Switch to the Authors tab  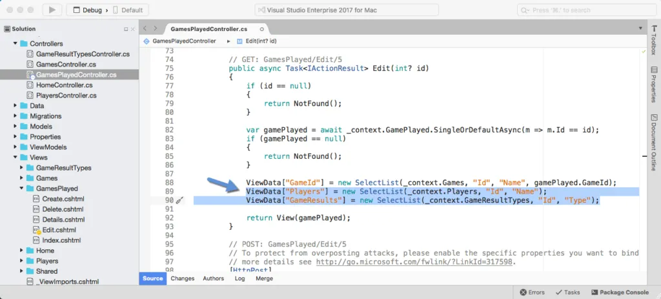(x=213, y=278)
